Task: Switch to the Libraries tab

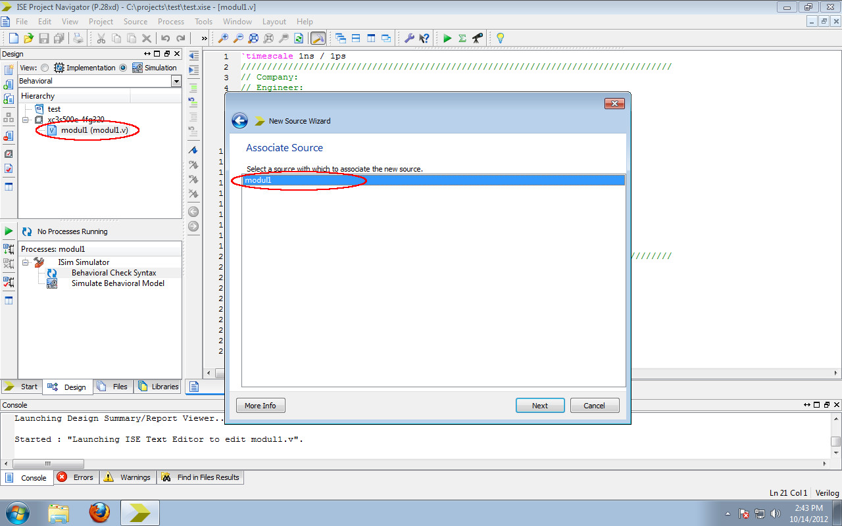Action: [x=158, y=387]
